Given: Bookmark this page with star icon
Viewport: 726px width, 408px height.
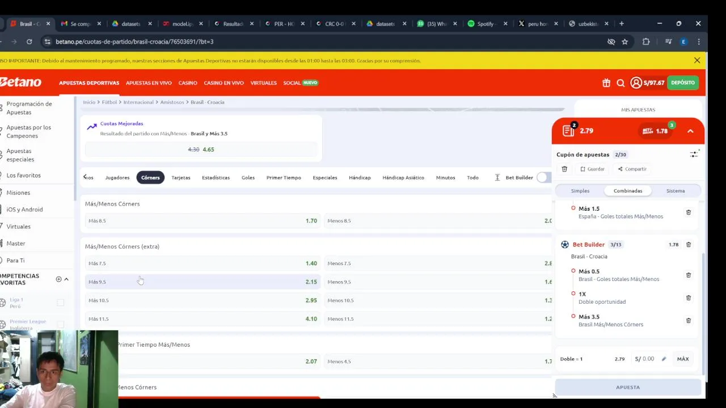Looking at the screenshot, I should [624, 41].
